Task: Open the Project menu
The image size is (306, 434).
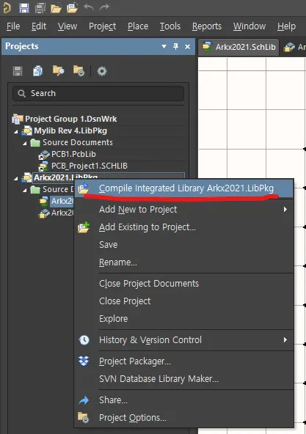Action: pyautogui.click(x=102, y=26)
